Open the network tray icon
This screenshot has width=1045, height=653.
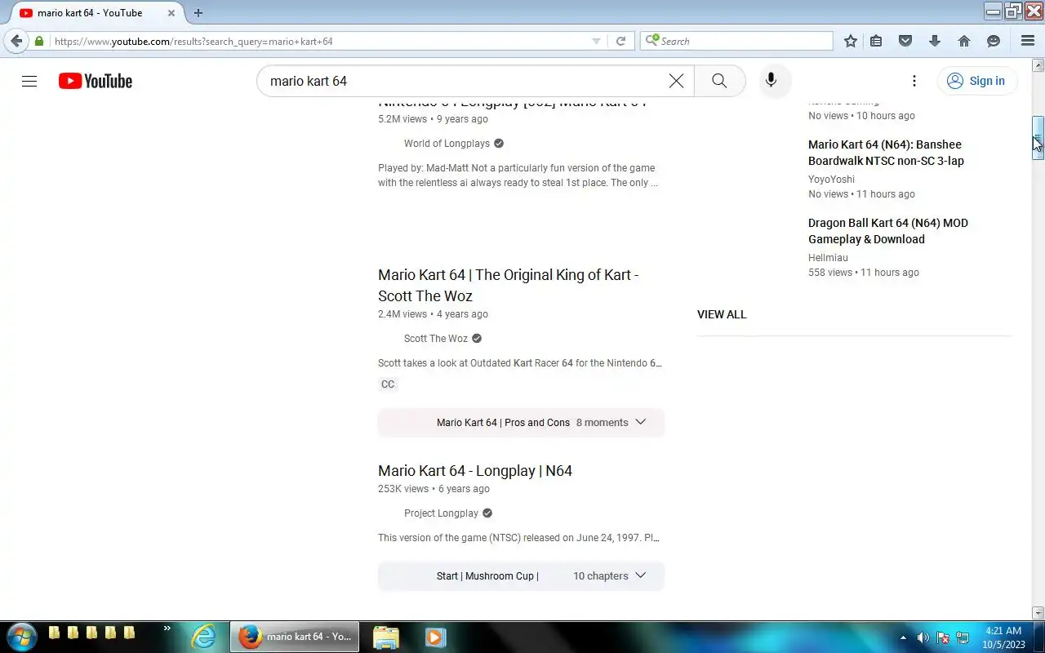click(963, 637)
